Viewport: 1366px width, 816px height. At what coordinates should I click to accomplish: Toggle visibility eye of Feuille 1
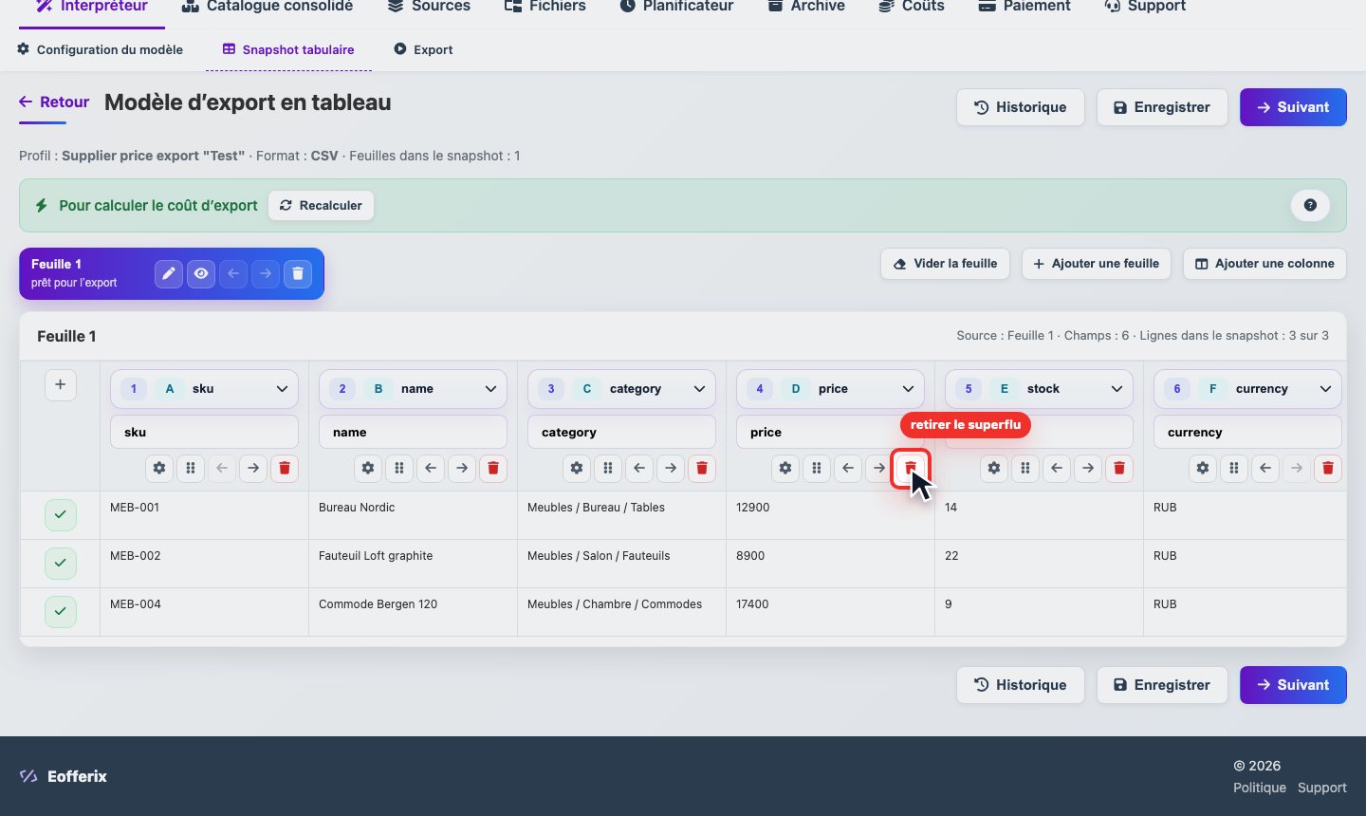pyautogui.click(x=201, y=273)
